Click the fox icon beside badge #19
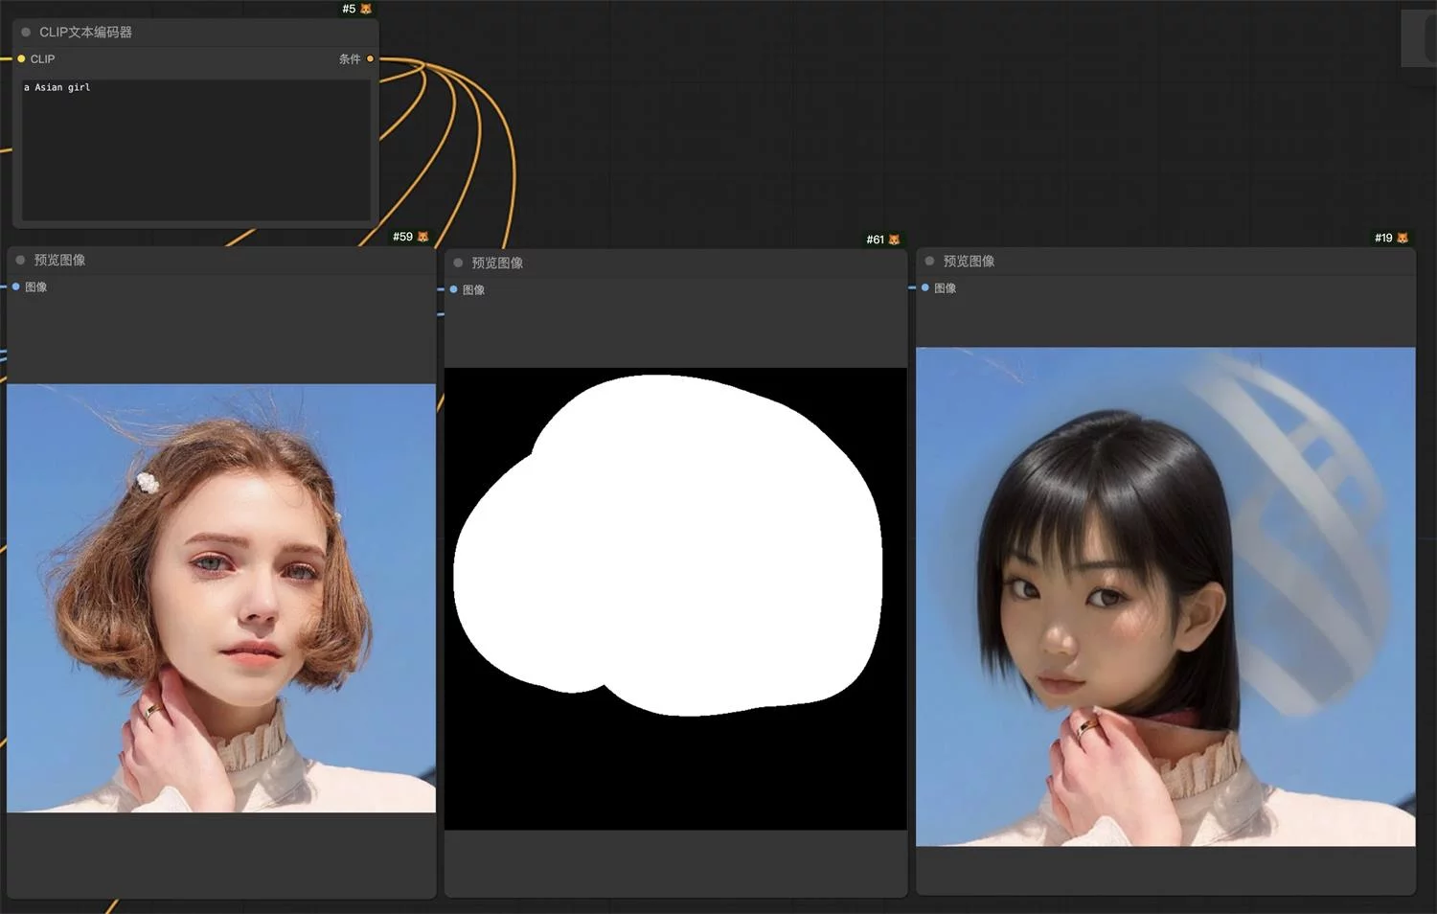 tap(1403, 238)
